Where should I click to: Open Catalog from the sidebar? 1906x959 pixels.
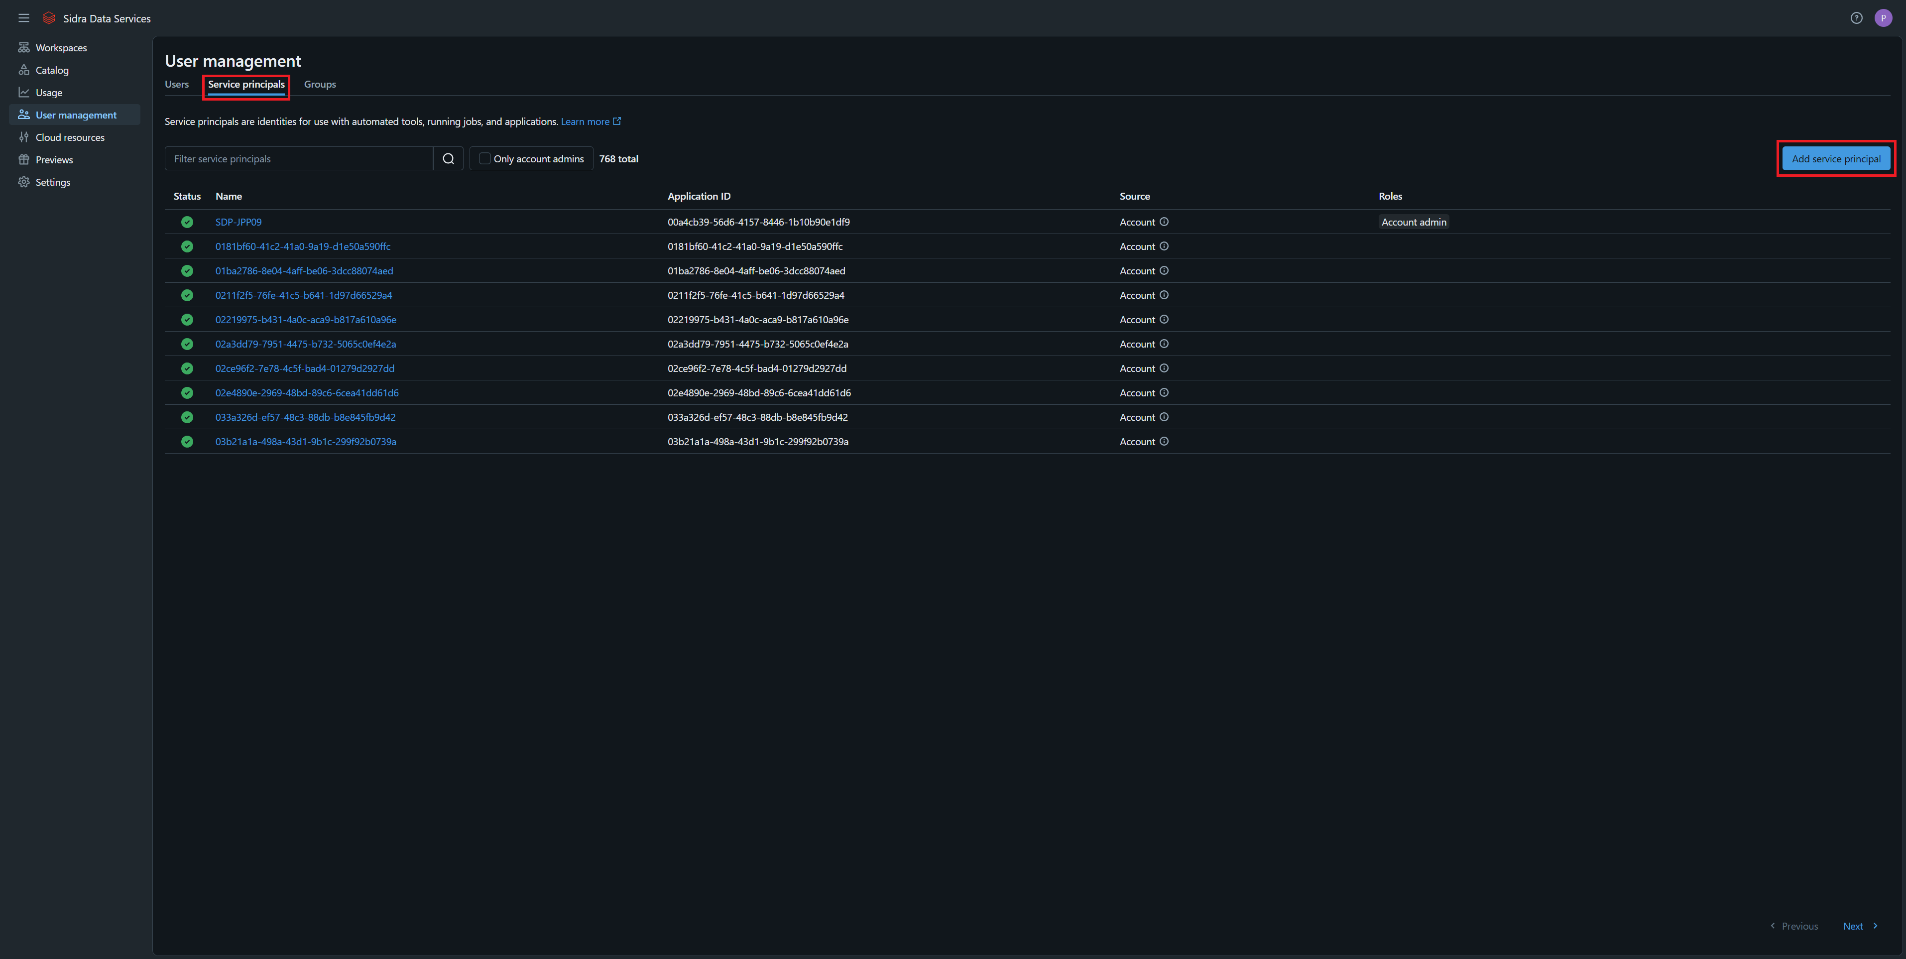[x=52, y=70]
